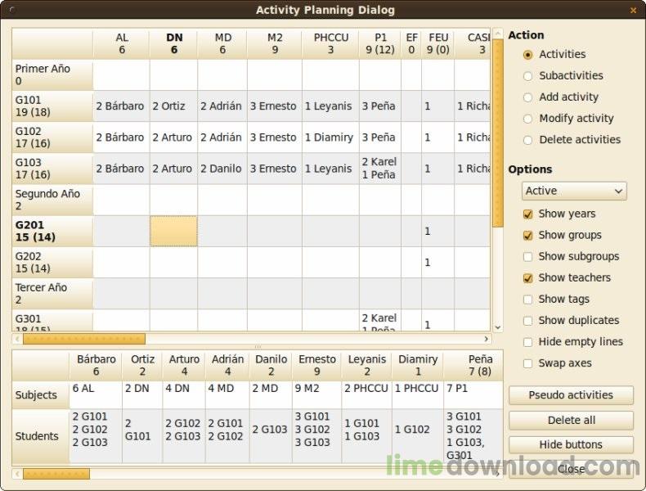
Task: Click the upper table horizontal scrollbar thumb
Action: point(84,339)
